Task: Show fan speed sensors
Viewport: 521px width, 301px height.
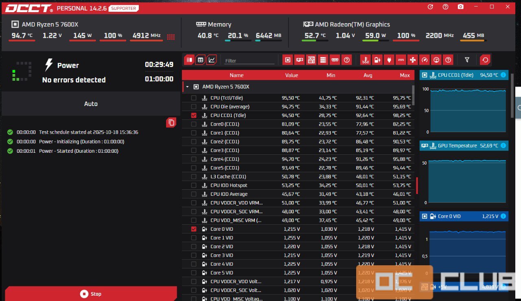Action: click(x=412, y=60)
